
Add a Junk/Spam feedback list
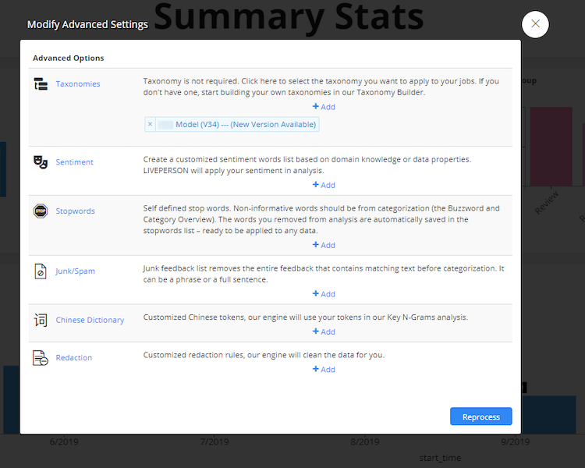click(324, 294)
